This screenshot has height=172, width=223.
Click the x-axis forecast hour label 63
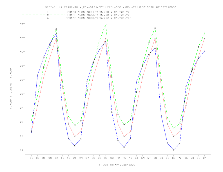(x=161, y=158)
